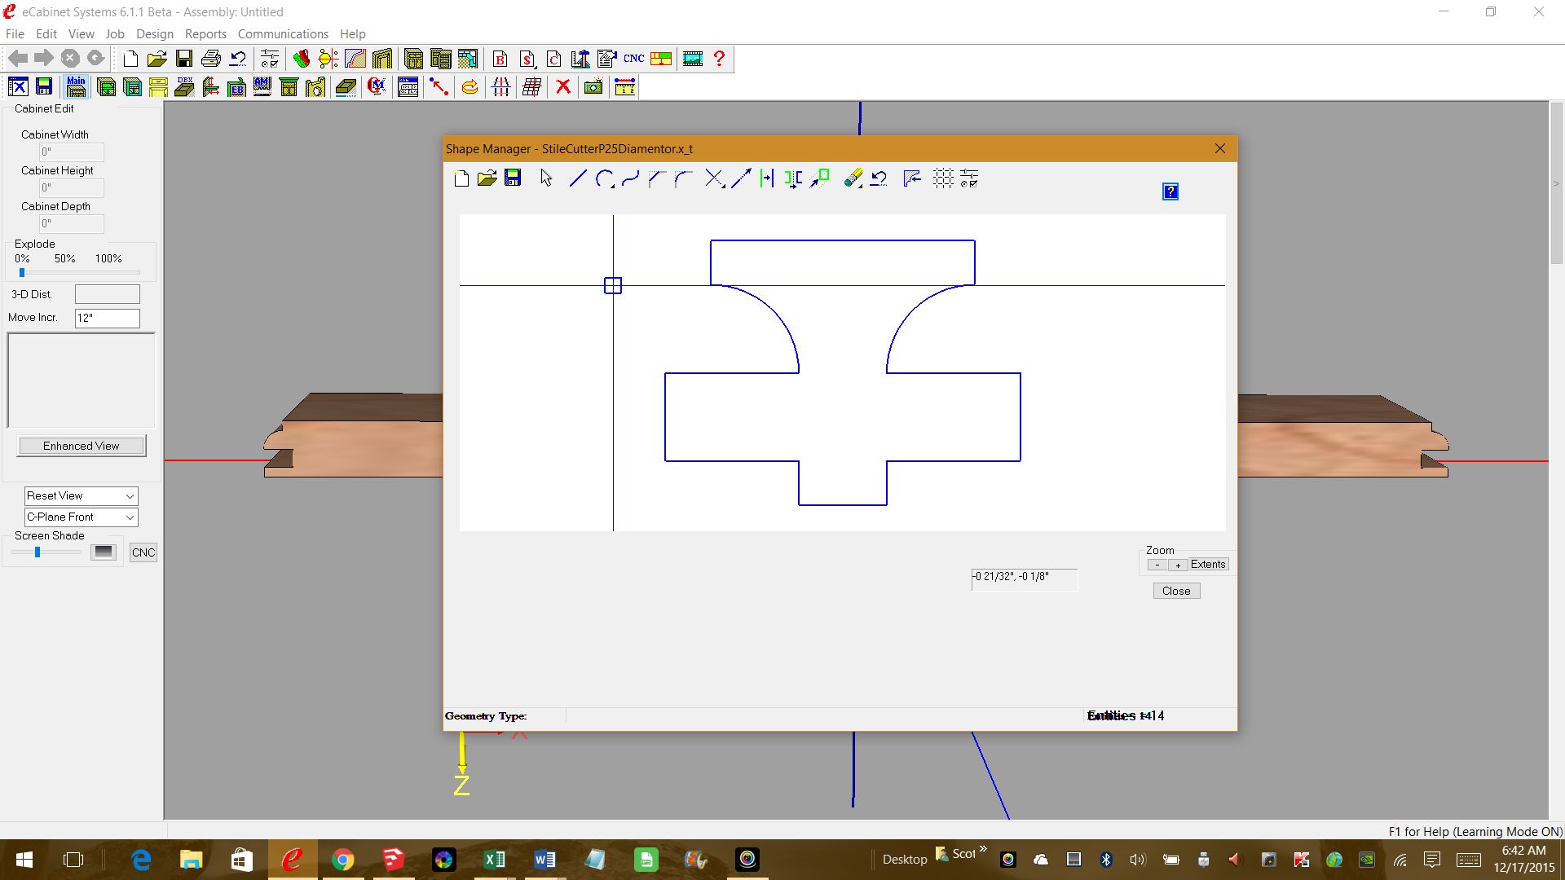Click the Explode slider handle

coord(22,273)
